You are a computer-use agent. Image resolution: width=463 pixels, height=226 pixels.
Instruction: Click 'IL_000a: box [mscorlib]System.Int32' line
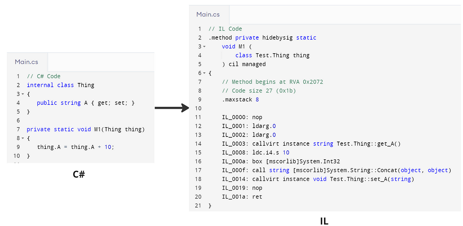click(x=281, y=162)
